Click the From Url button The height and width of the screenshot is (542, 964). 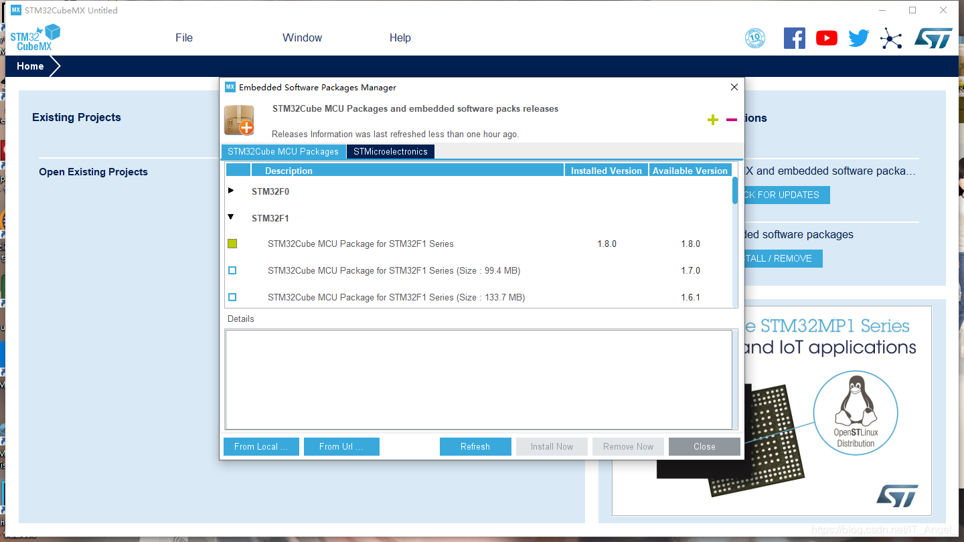click(341, 446)
